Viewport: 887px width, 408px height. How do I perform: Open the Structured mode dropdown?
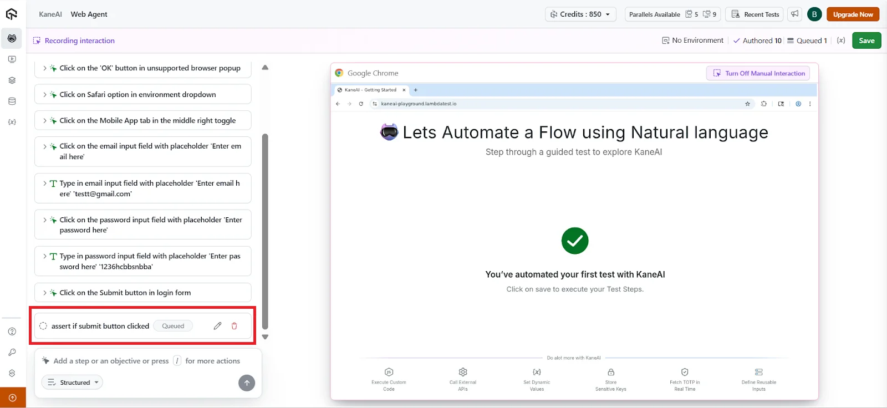point(73,382)
